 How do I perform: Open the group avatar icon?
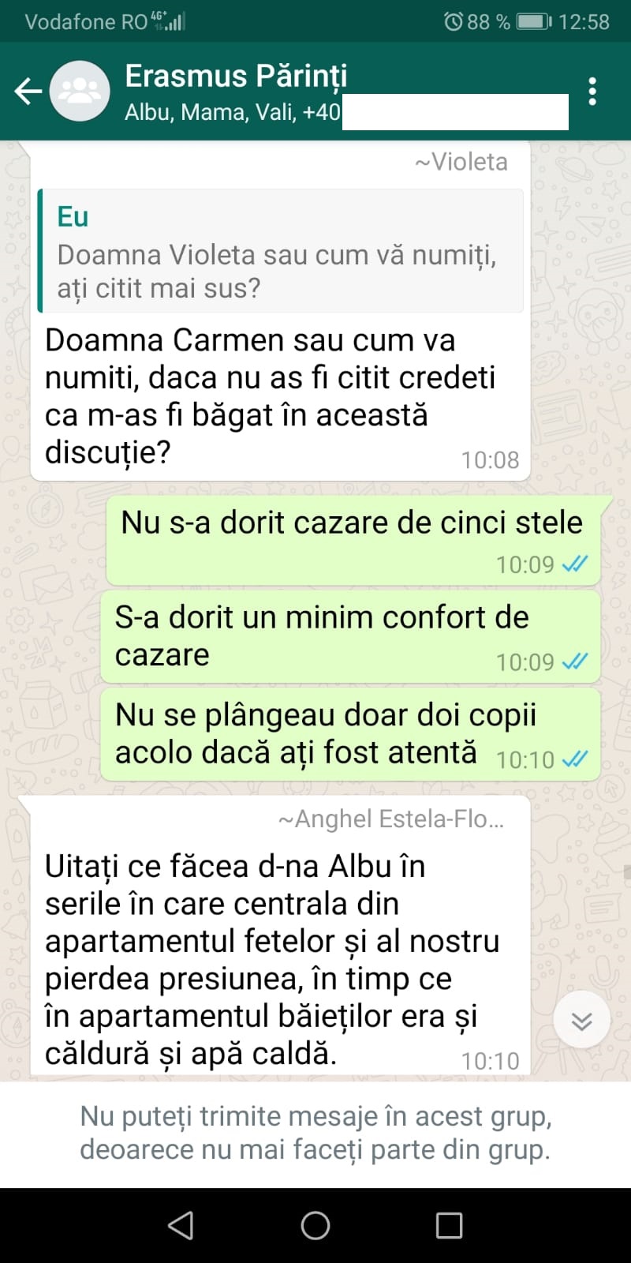pos(80,92)
